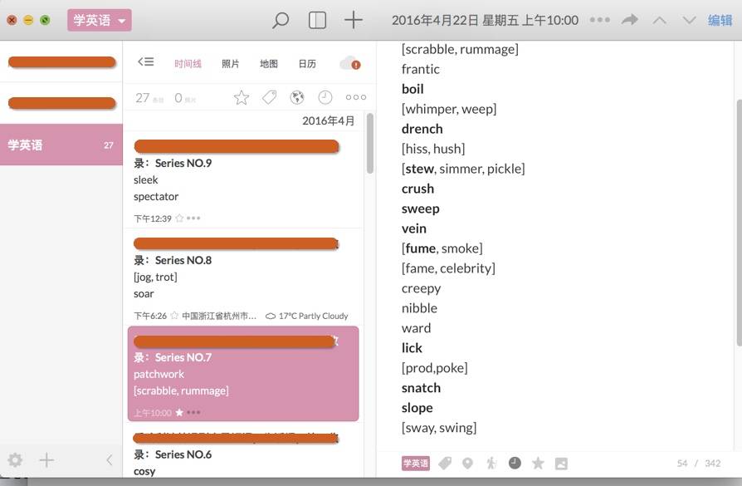Open settings gear in sidebar bottom
The image size is (742, 486).
(15, 460)
